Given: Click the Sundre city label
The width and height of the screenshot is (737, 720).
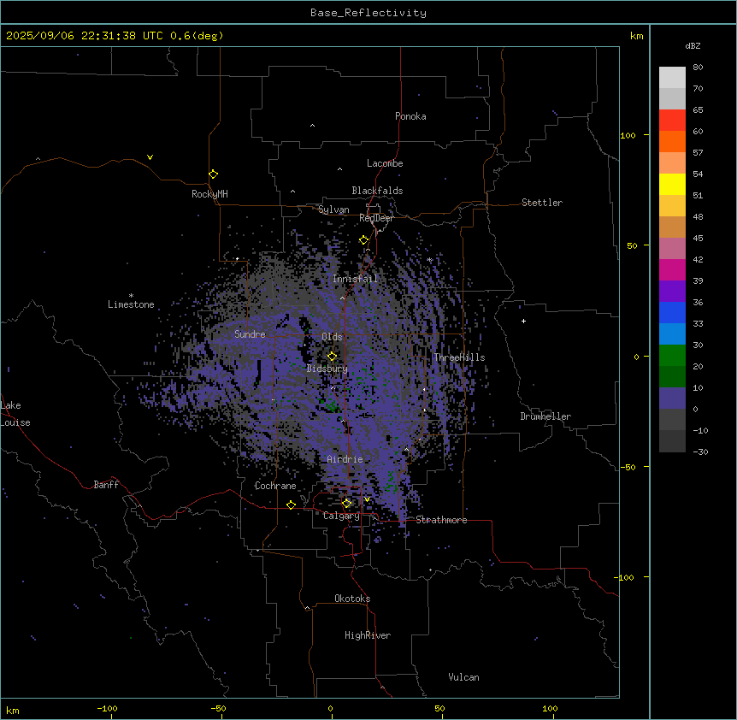Looking at the screenshot, I should coord(250,334).
